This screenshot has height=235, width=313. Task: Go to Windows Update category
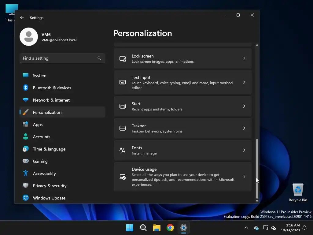[62, 198]
